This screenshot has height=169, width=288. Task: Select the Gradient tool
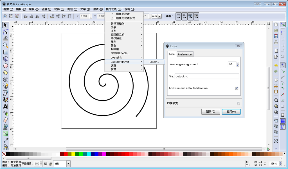(6, 134)
